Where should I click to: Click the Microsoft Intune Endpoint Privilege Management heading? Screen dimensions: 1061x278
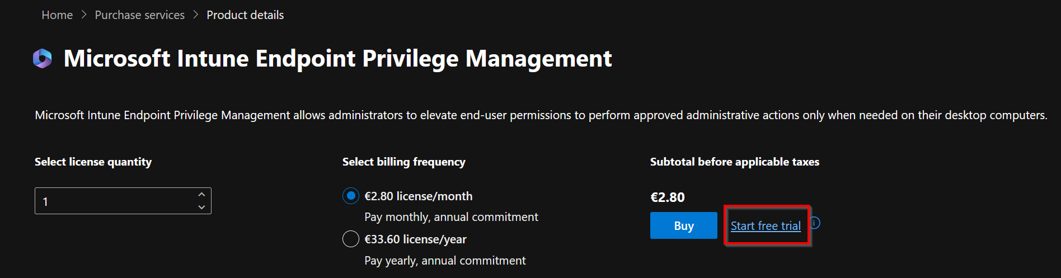337,59
